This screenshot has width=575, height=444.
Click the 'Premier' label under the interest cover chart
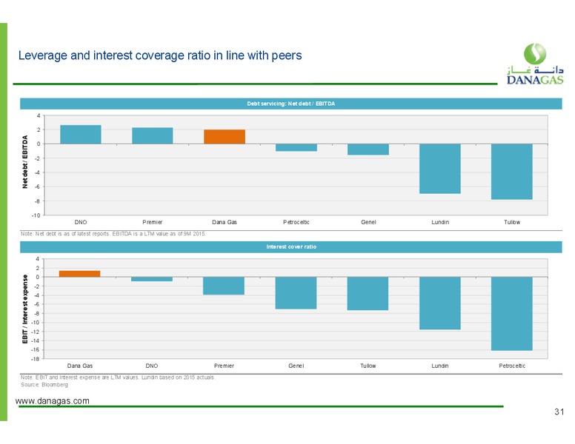pyautogui.click(x=224, y=366)
